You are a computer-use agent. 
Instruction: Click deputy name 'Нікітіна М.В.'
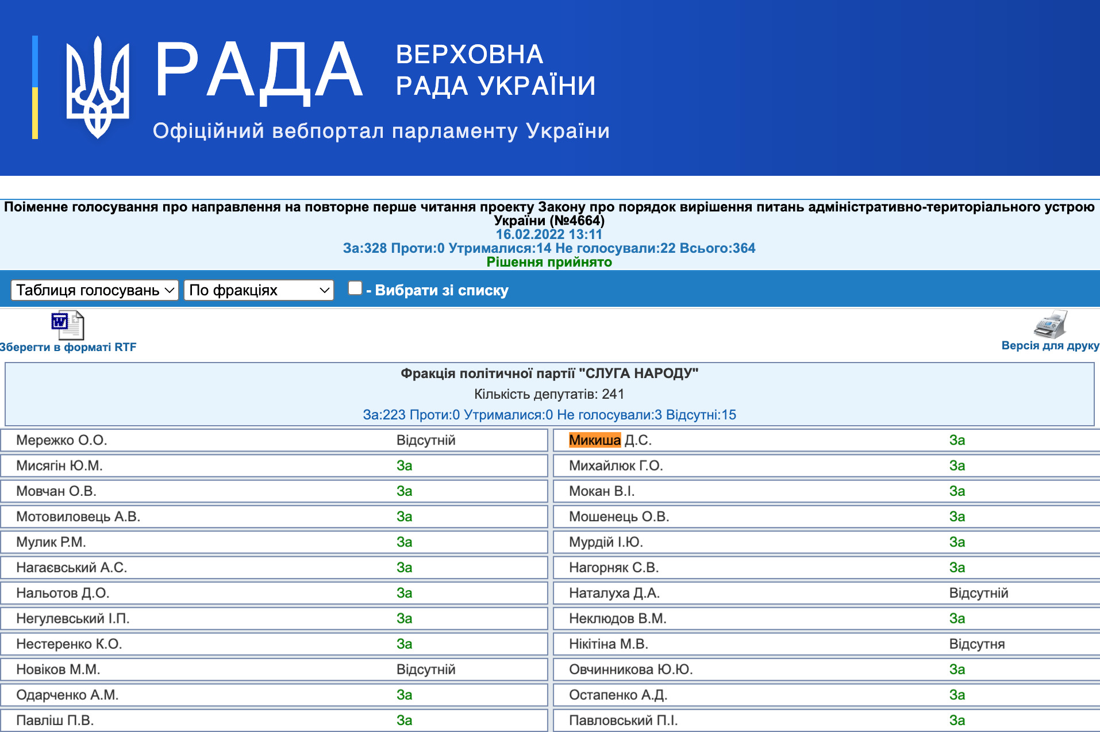pyautogui.click(x=609, y=644)
